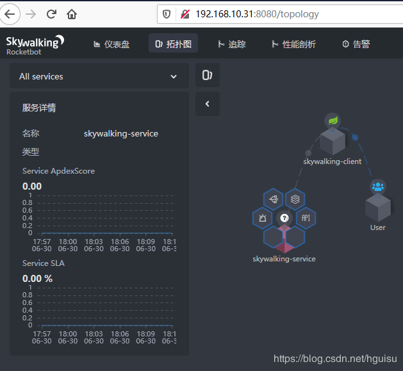Click the 名称 field label
The width and height of the screenshot is (403, 371).
tap(31, 133)
